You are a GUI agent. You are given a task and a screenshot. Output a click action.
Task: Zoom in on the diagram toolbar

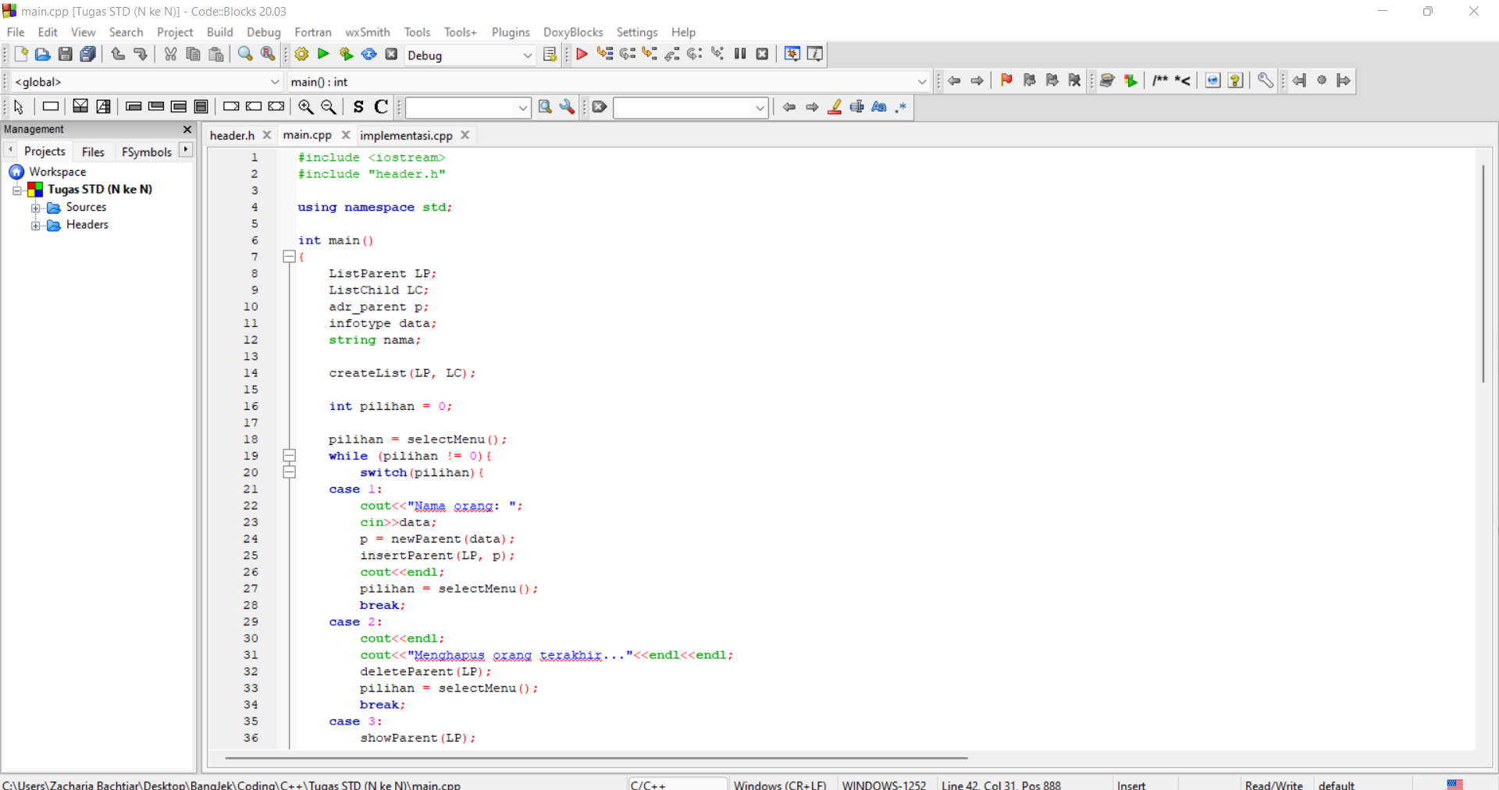[306, 108]
